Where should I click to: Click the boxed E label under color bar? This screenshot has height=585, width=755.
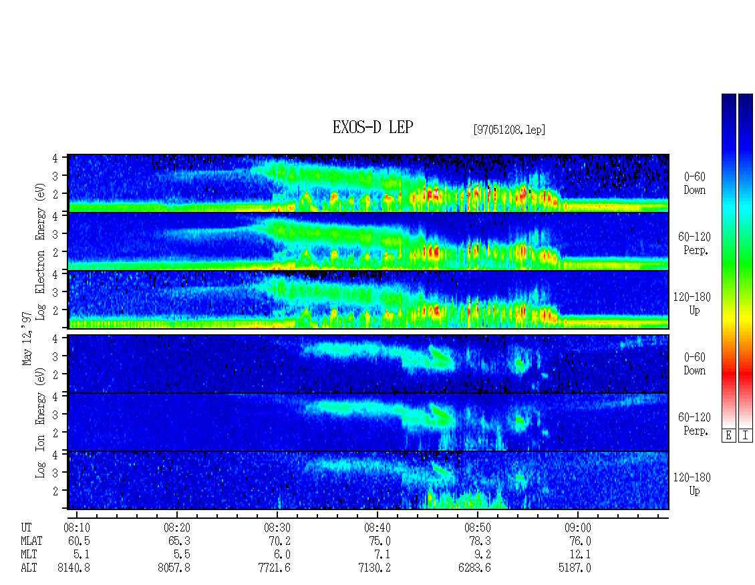pyautogui.click(x=728, y=436)
